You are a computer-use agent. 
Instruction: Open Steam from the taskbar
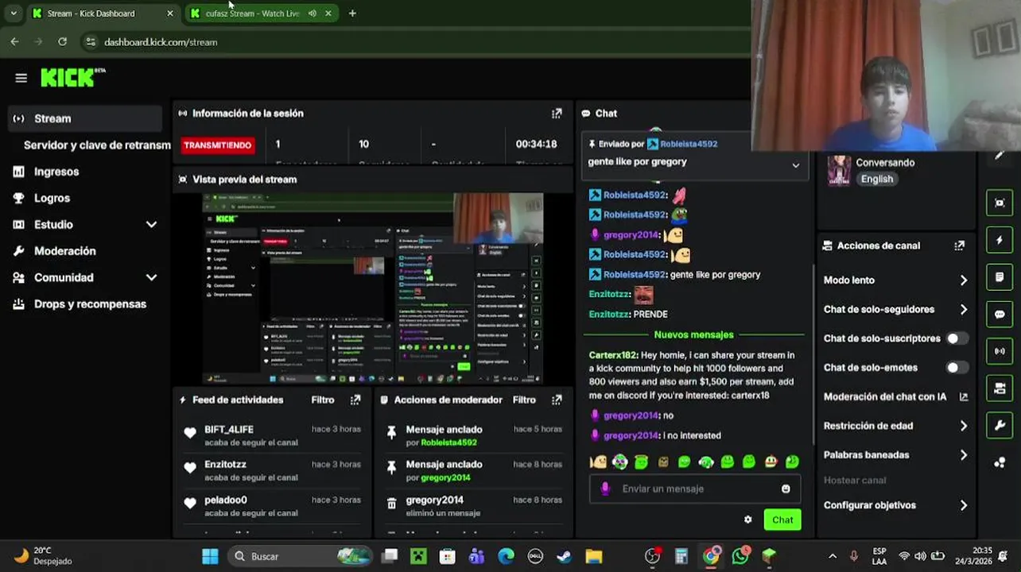pos(564,556)
